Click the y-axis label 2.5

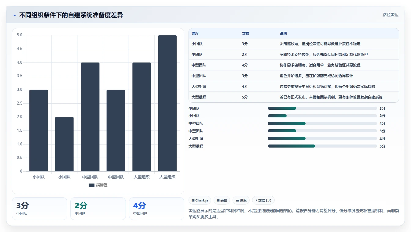tap(20, 103)
